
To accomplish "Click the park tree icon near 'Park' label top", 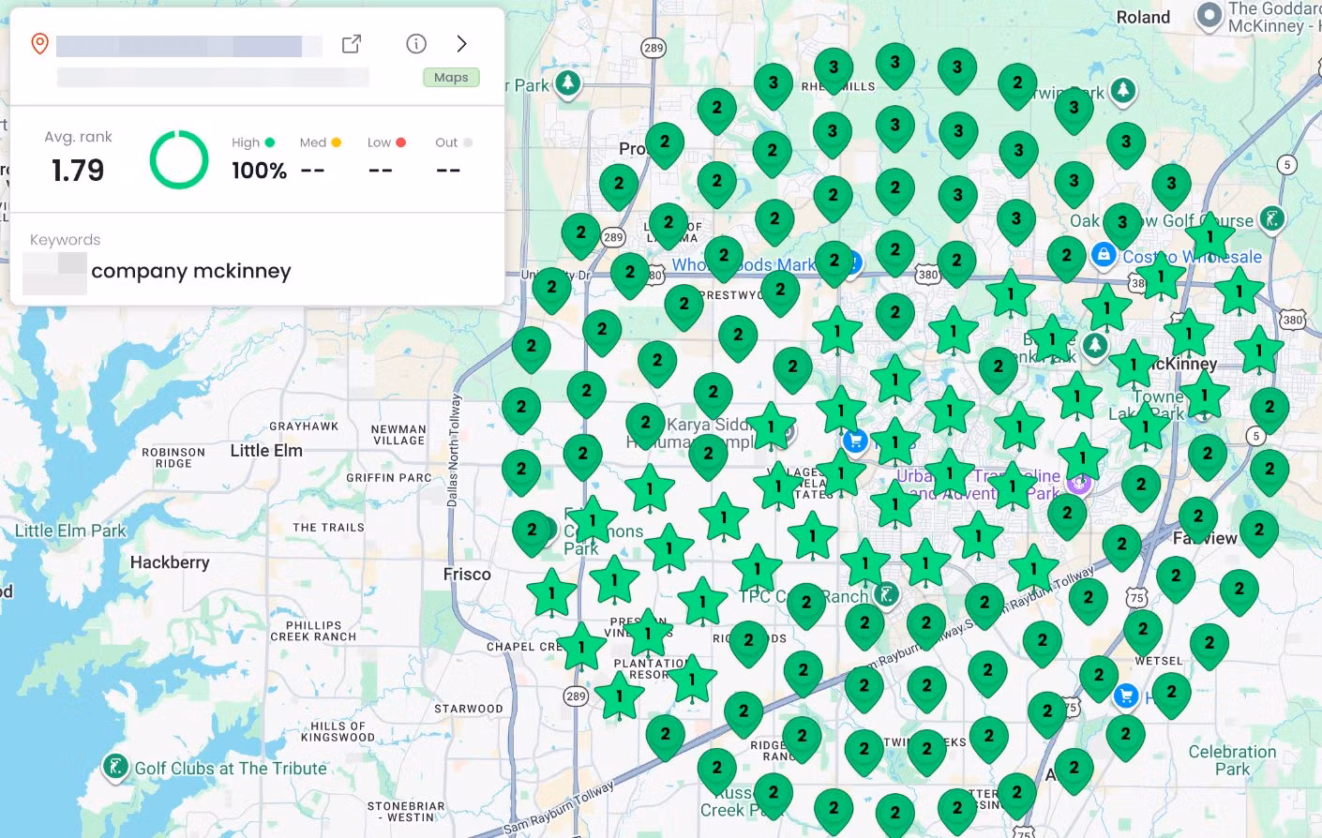I will (567, 83).
